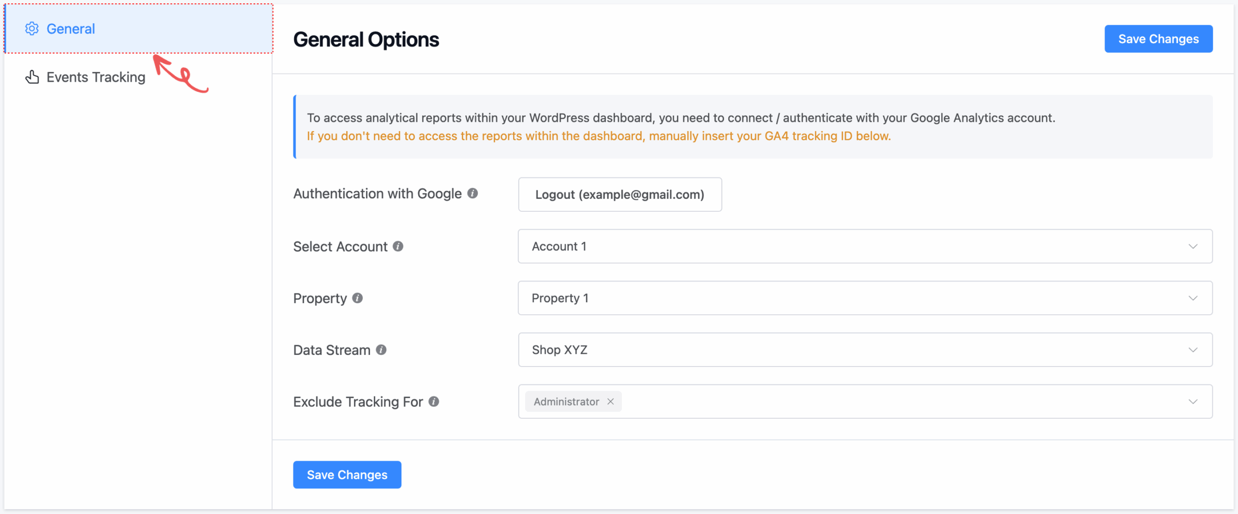The height and width of the screenshot is (514, 1238).
Task: Click the hand icon beside Events Tracking
Action: coord(31,76)
